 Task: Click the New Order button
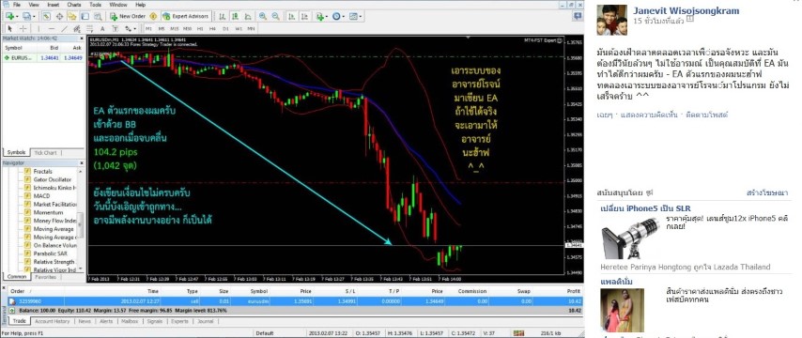tap(128, 16)
